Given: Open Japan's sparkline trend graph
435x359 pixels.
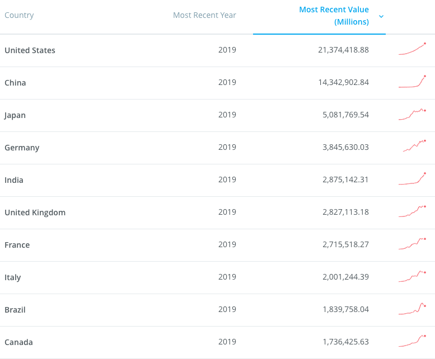Looking at the screenshot, I should [x=413, y=114].
